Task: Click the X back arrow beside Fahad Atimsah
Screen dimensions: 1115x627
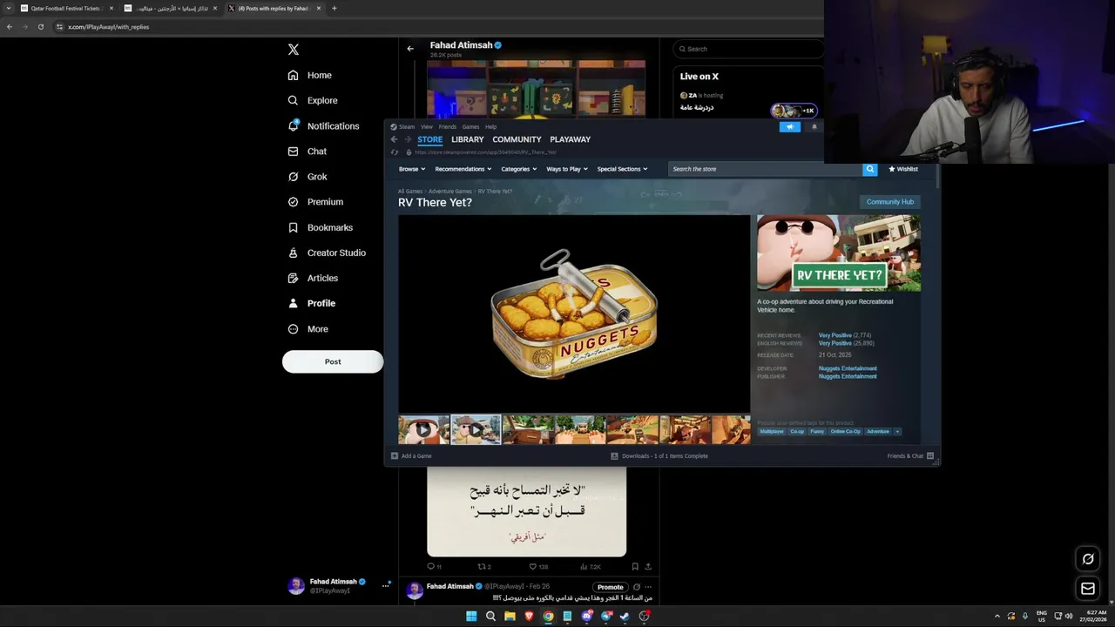Action: click(410, 49)
